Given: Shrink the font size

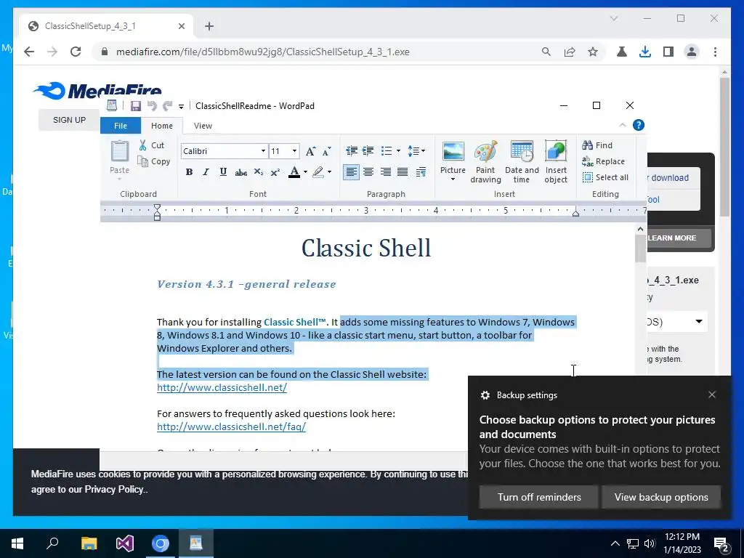Looking at the screenshot, I should tap(326, 151).
